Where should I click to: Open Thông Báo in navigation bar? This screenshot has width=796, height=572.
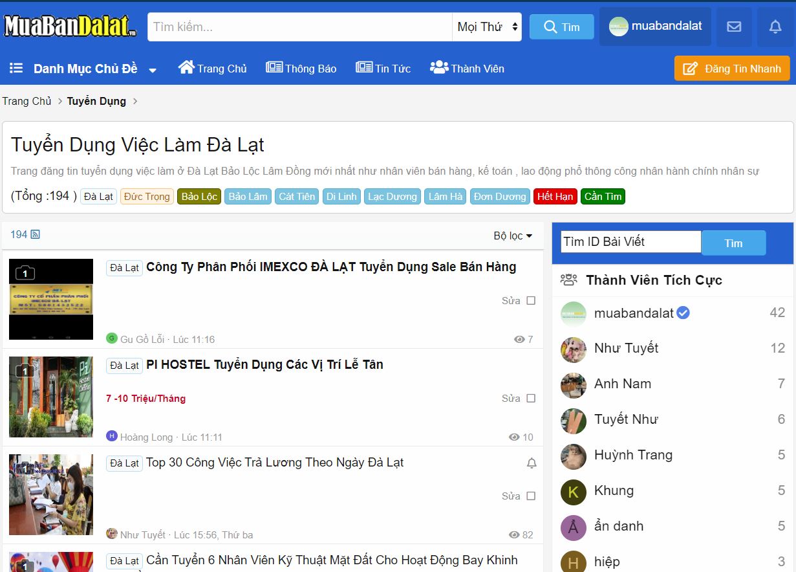[301, 68]
